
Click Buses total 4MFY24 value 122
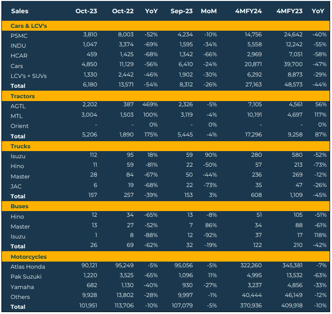257,245
